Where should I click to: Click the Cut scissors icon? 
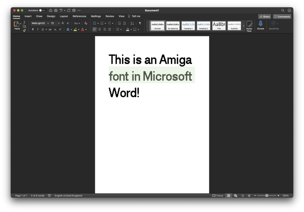24,23
